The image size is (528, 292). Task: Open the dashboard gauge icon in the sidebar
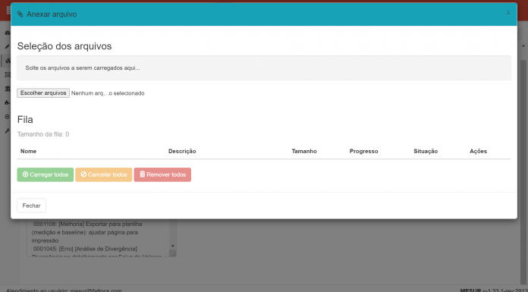(x=8, y=33)
